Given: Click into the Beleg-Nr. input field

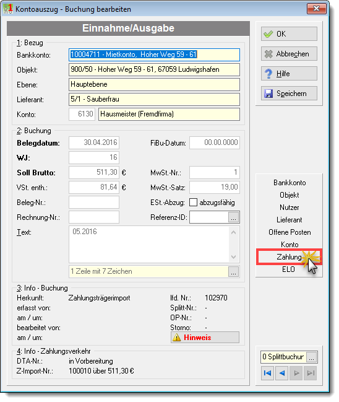Looking at the screenshot, I should pyautogui.click(x=94, y=203).
